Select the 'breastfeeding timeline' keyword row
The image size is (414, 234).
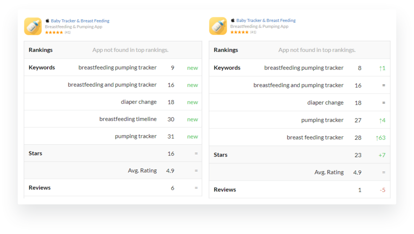(x=128, y=119)
